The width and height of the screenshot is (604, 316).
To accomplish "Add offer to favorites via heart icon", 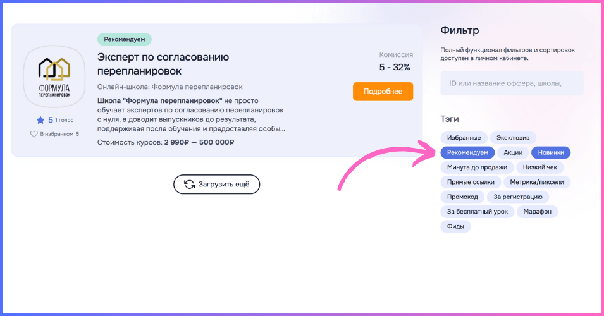I will (x=34, y=134).
